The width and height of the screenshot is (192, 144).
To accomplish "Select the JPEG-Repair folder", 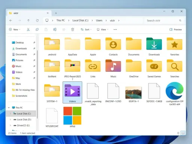I will click(72, 70).
